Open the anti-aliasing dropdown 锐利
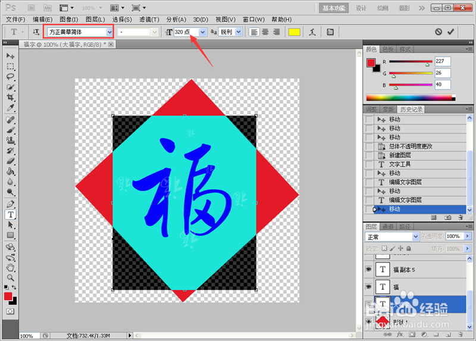Viewport: 476px width, 341px height. [239, 32]
